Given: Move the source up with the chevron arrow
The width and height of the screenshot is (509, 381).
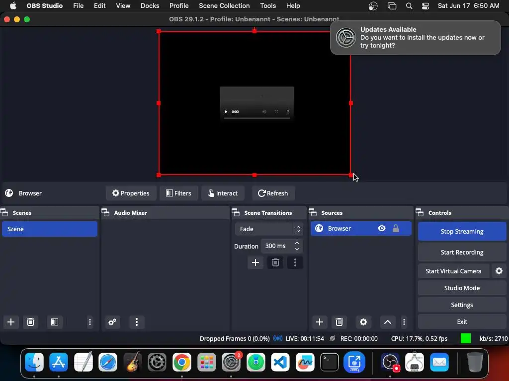Looking at the screenshot, I should [388, 322].
